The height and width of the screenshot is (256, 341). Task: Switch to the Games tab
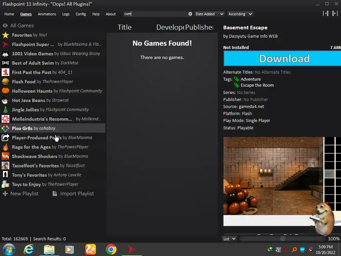click(x=26, y=14)
